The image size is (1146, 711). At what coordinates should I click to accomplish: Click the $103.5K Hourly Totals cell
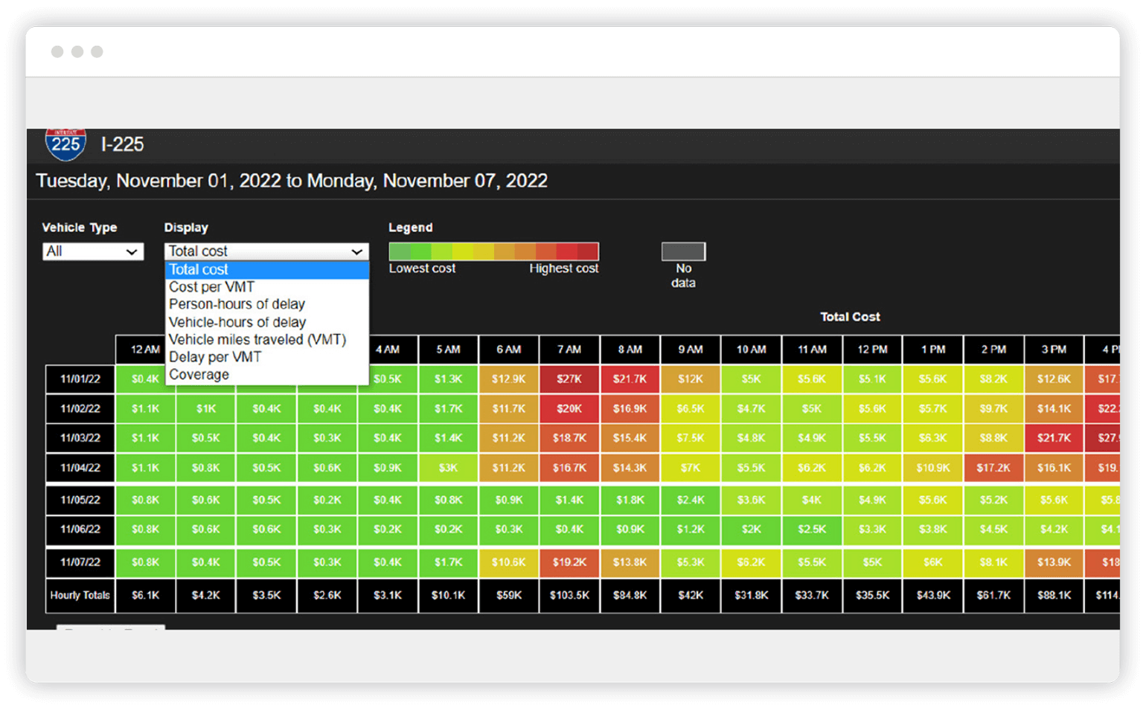569,596
